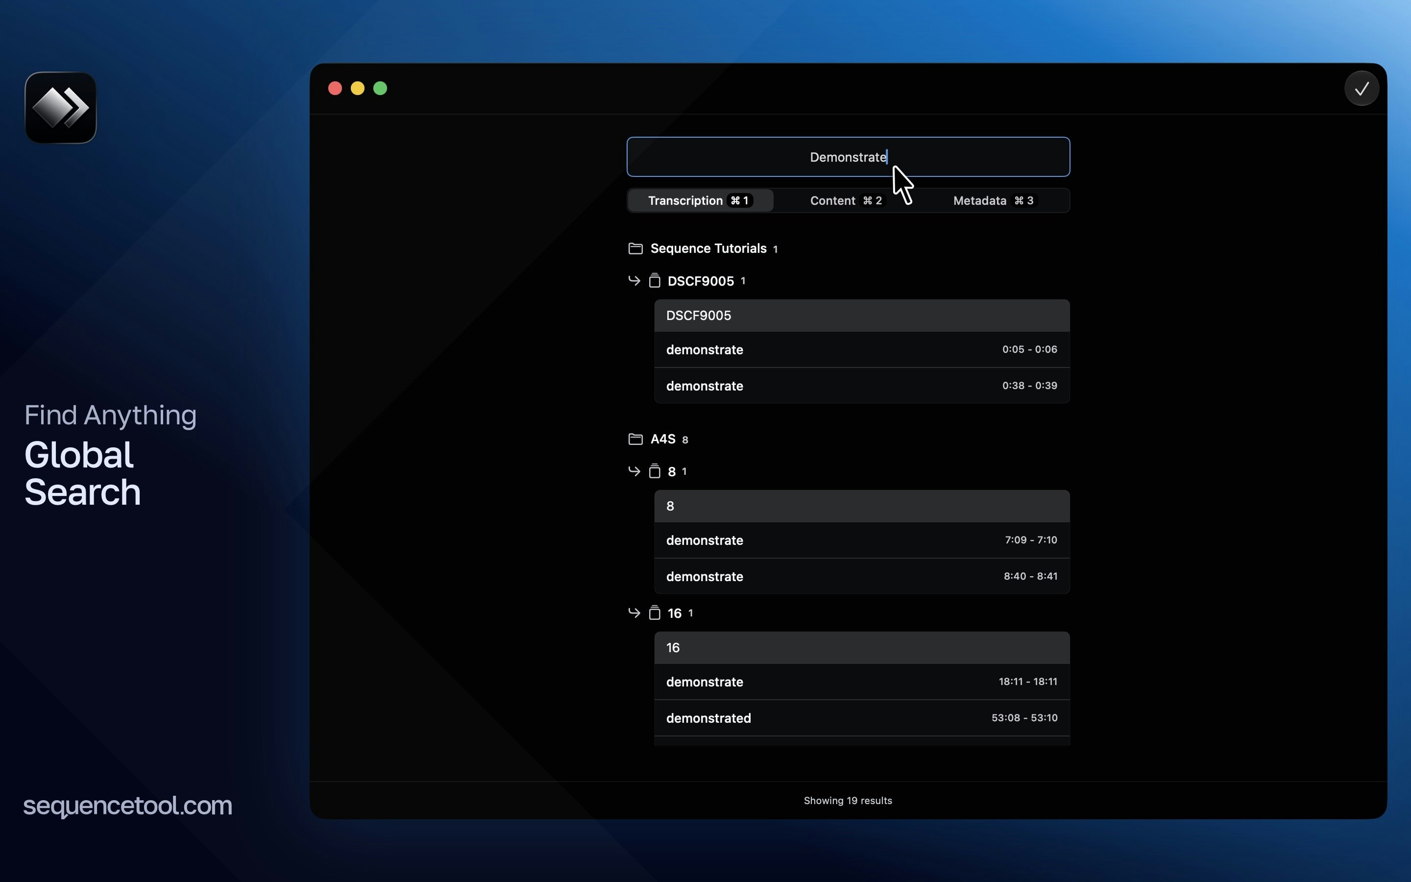Click the sequencetool.com link
Viewport: 1411px width, 882px height.
pyautogui.click(x=128, y=806)
